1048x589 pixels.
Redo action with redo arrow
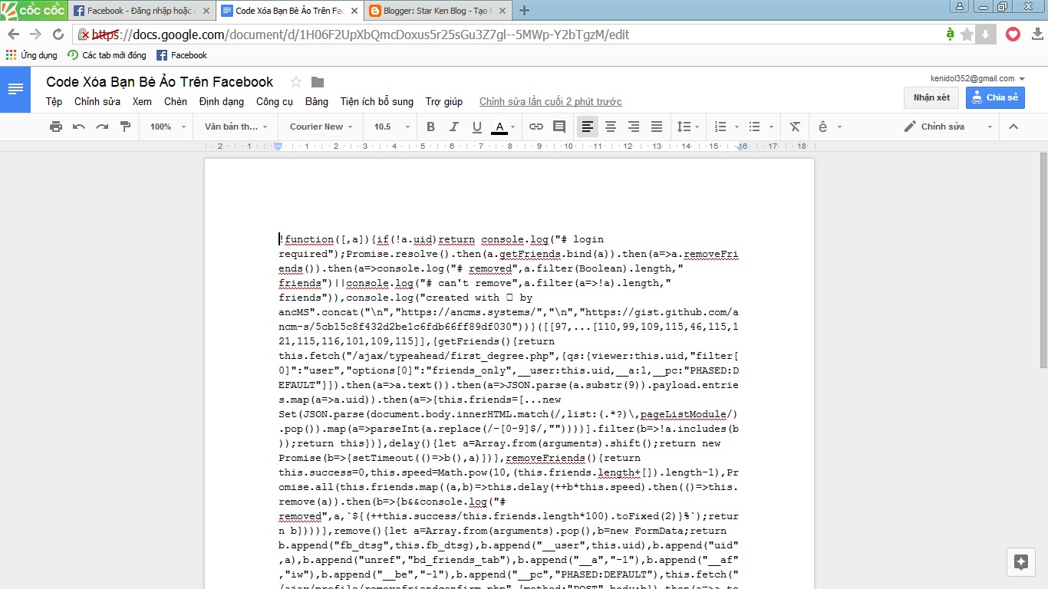(102, 127)
